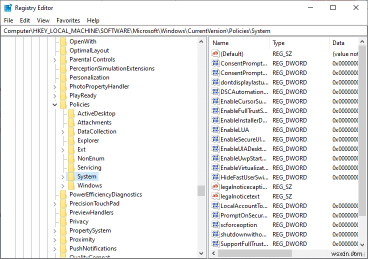Screen dimensions: 368x259
Task: Expand the Windows node under Policies
Action: [x=62, y=186]
